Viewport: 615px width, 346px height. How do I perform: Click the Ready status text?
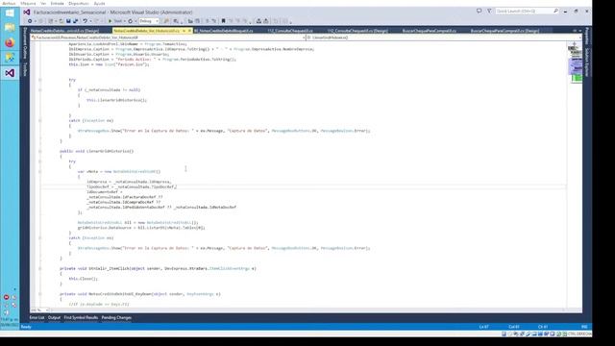click(x=26, y=327)
